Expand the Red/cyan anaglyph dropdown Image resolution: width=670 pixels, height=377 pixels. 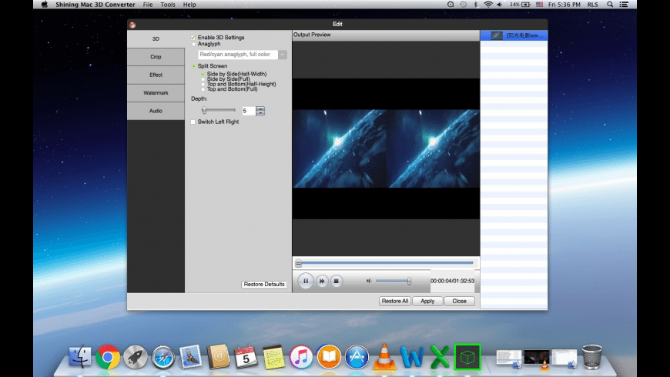(283, 55)
